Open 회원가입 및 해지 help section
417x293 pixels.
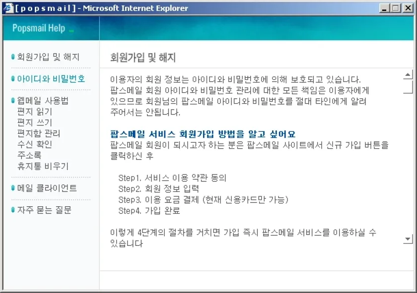[x=48, y=57]
